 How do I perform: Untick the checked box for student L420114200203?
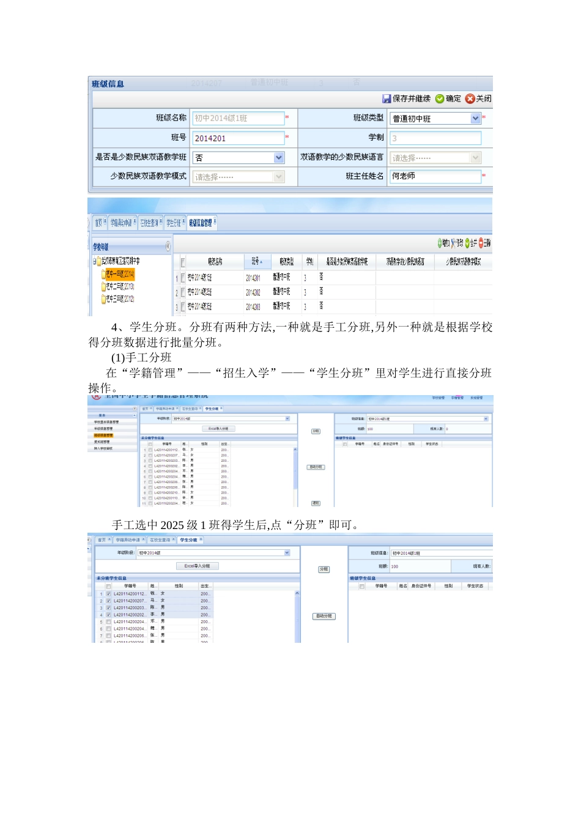[x=108, y=608]
